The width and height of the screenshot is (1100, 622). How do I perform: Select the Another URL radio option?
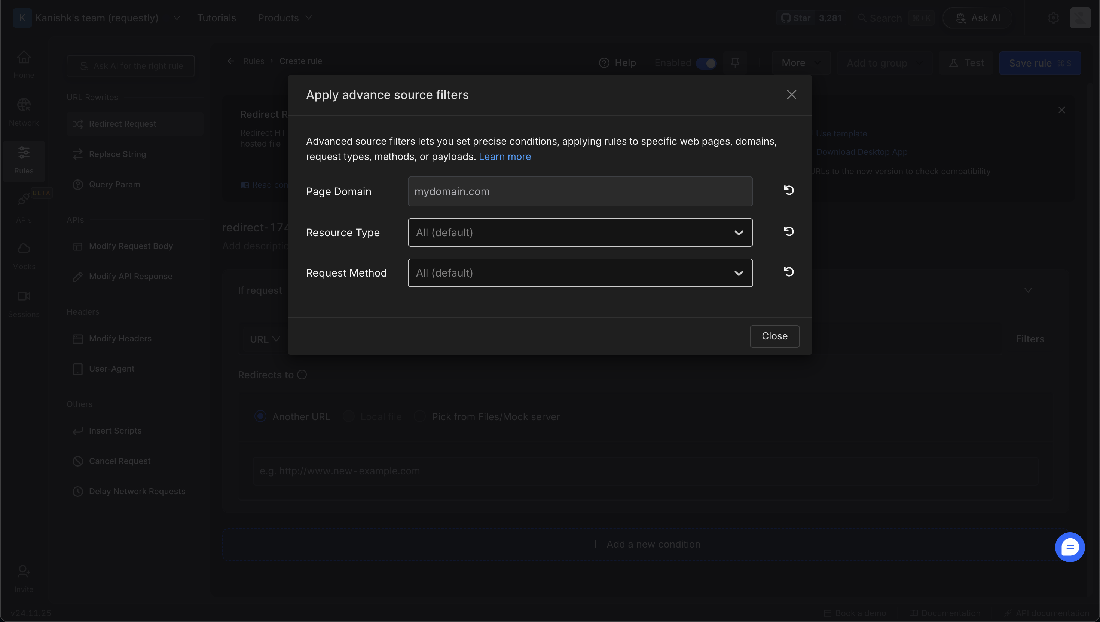pyautogui.click(x=260, y=416)
